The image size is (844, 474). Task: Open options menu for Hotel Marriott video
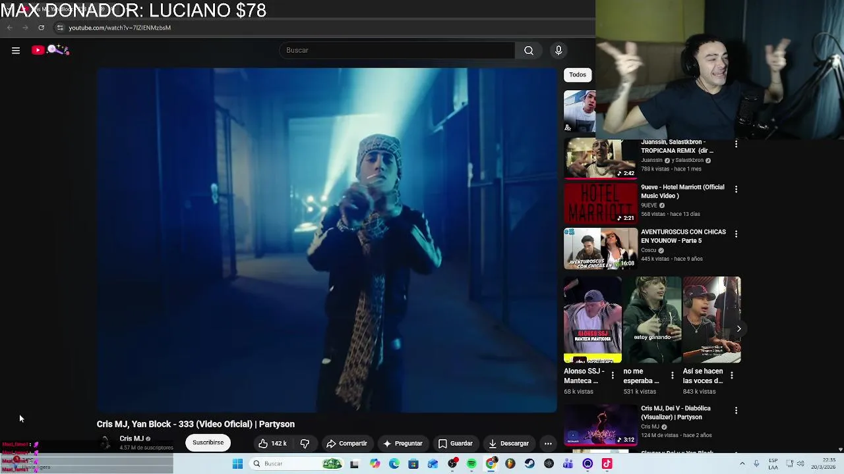point(736,189)
